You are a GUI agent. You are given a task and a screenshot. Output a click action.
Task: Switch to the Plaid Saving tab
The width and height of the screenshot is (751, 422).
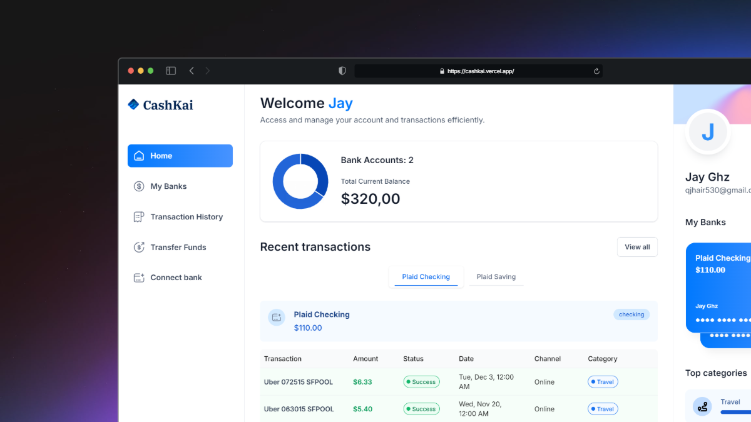pyautogui.click(x=496, y=276)
